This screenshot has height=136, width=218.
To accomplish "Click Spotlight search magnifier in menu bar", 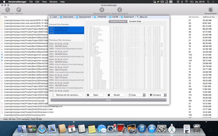I will pyautogui.click(x=208, y=2).
